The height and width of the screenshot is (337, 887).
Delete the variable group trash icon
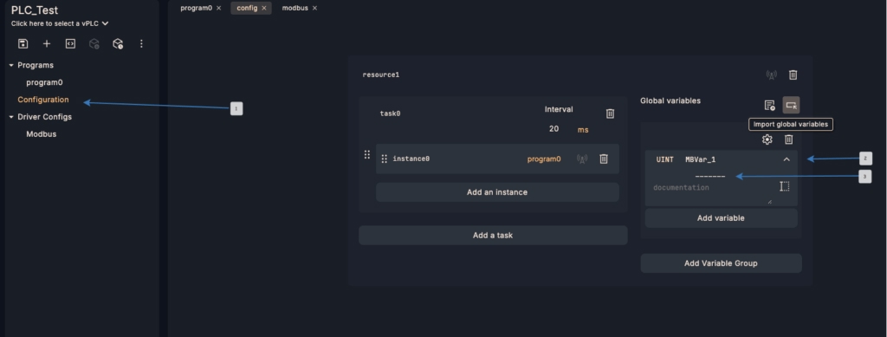coord(788,139)
